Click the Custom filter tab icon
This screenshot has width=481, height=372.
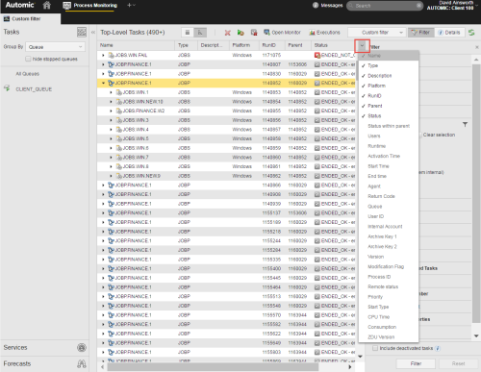(x=7, y=19)
